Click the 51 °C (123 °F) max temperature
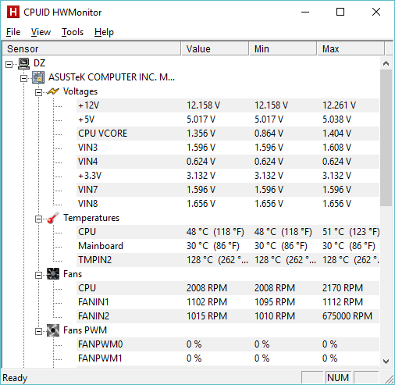This screenshot has width=395, height=385. click(x=351, y=232)
